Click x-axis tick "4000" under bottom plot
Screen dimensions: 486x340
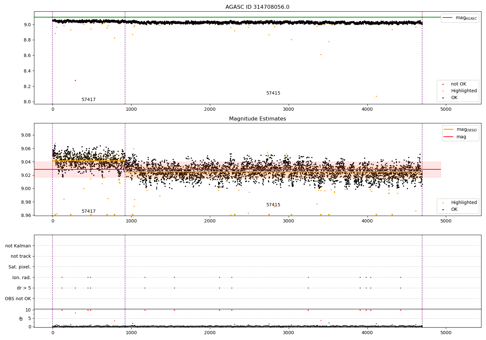pos(367,333)
